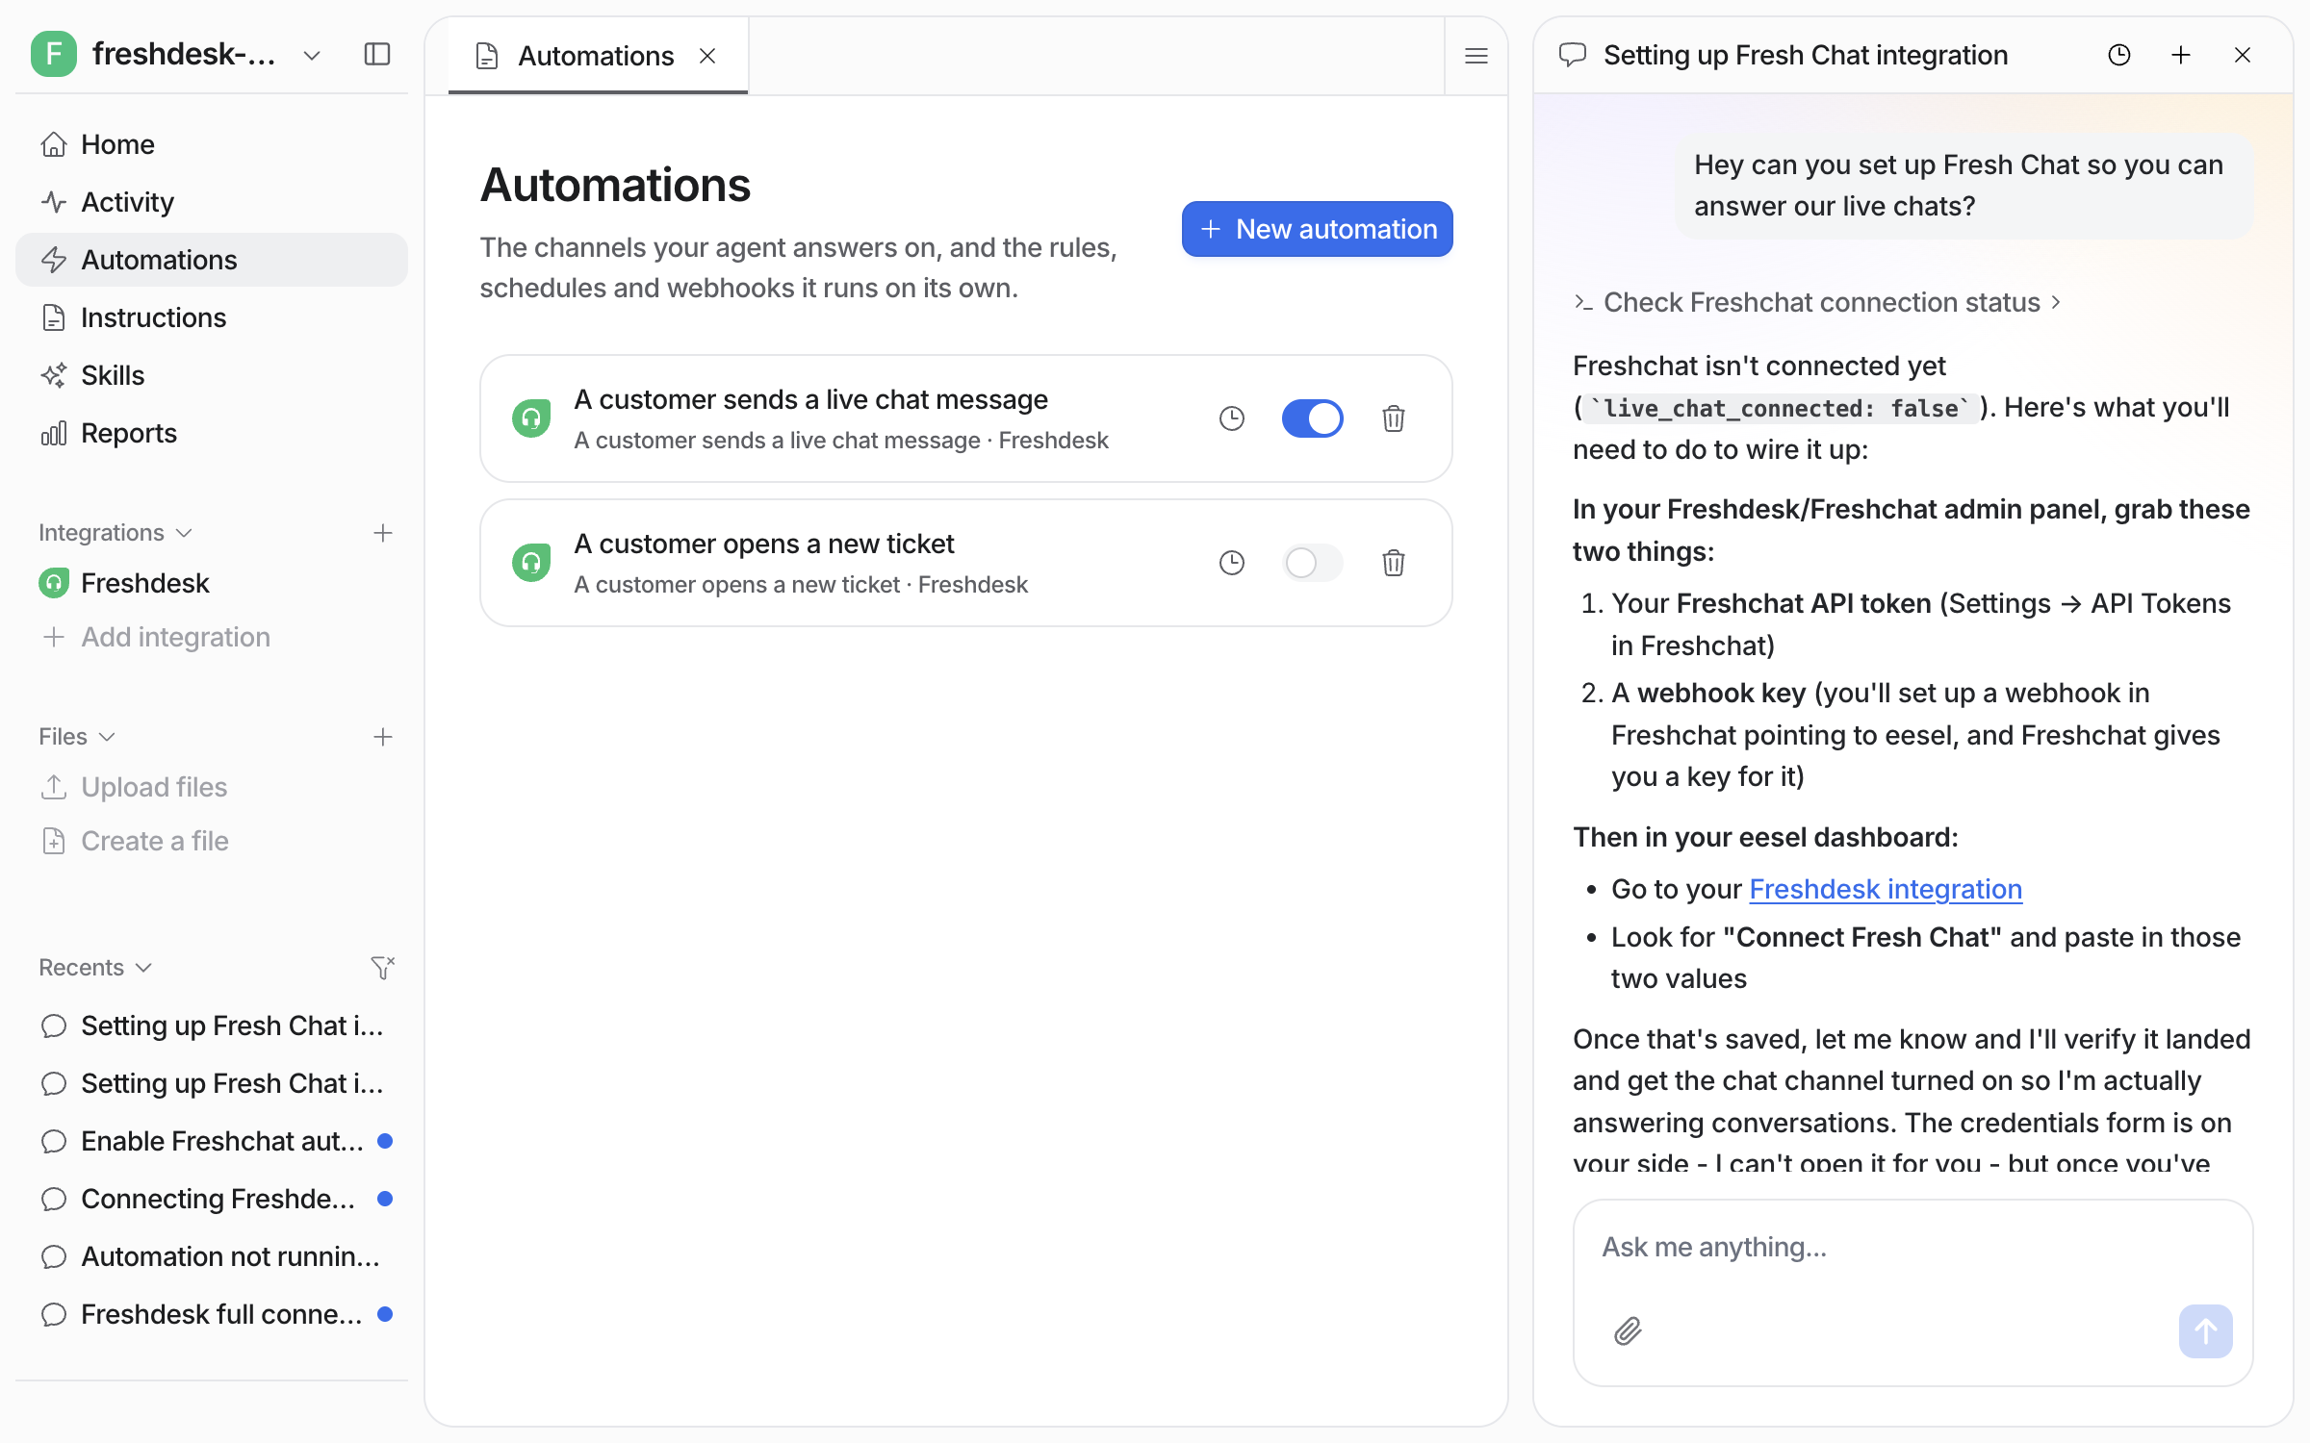2310x1443 pixels.
Task: Open the Activity page
Action: coord(212,202)
